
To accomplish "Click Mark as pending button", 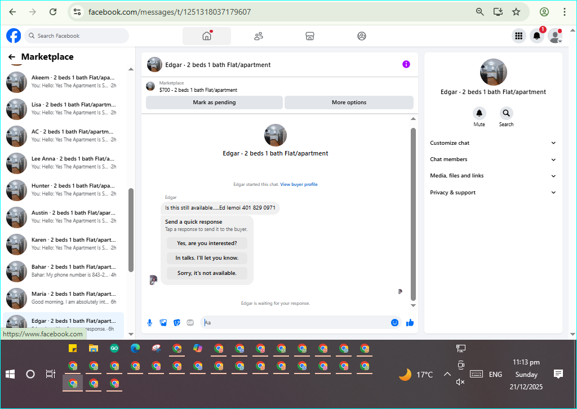I will pyautogui.click(x=214, y=103).
